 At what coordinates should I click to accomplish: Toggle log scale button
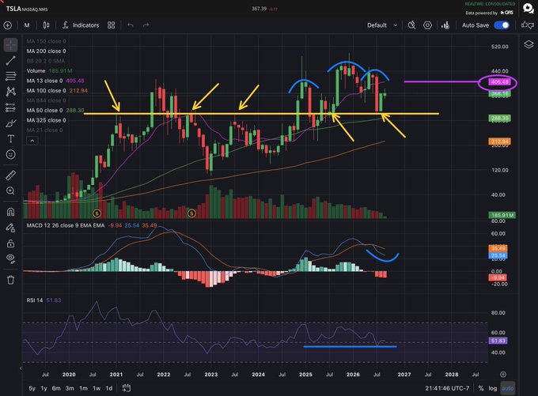click(493, 388)
